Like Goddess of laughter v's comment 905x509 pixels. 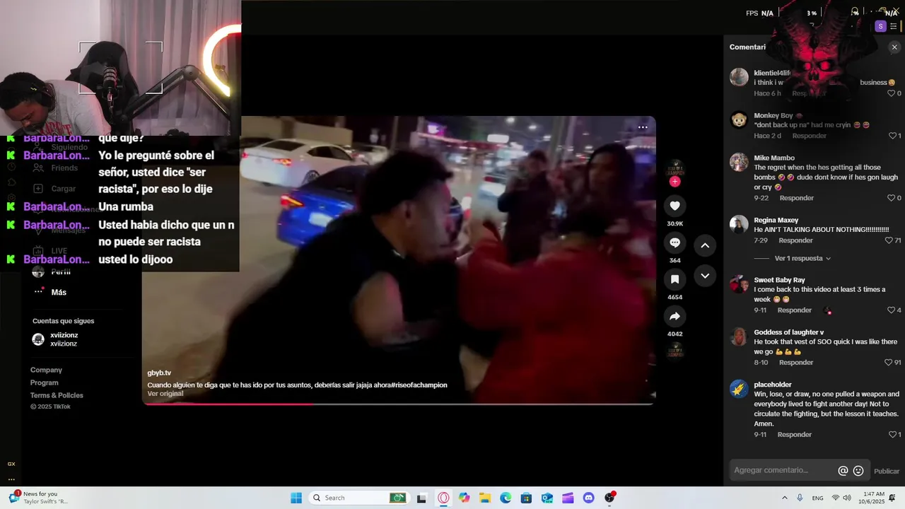pos(889,363)
